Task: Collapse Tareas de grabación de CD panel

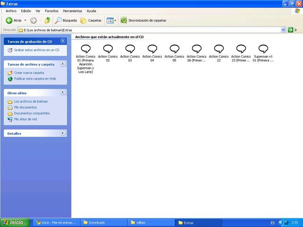Action: click(x=62, y=41)
